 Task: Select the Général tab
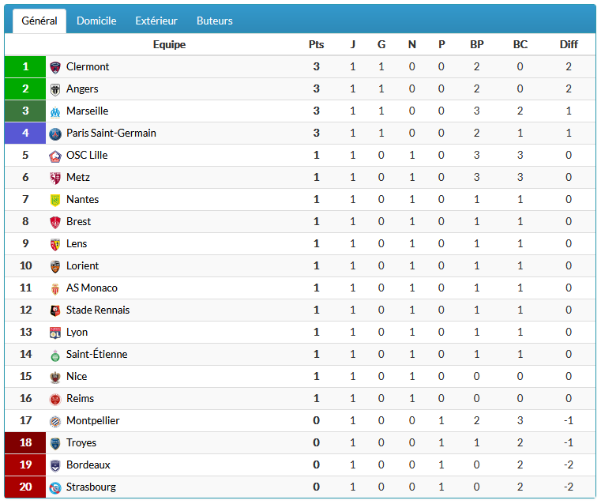point(39,21)
